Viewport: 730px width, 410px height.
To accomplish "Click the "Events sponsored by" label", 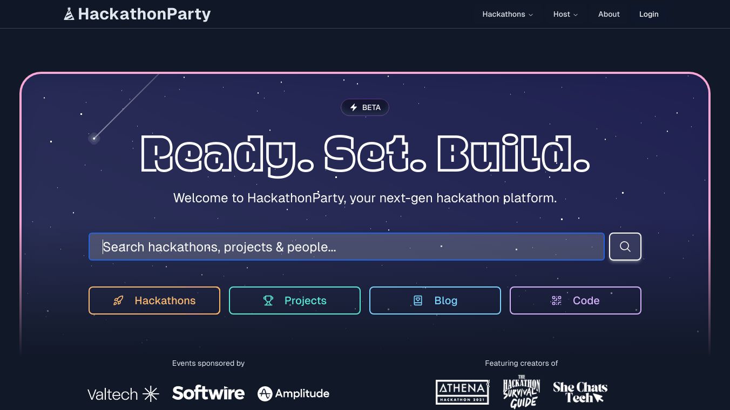I will [208, 363].
